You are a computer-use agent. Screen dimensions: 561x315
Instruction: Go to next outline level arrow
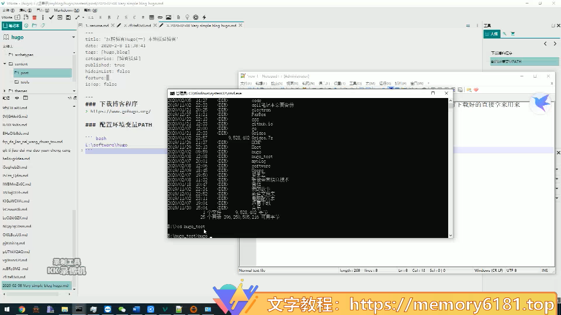coord(555,44)
